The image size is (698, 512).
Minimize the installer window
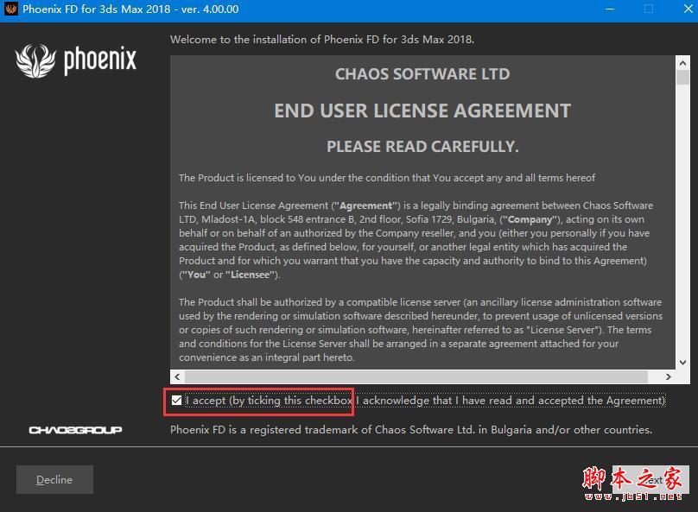pyautogui.click(x=610, y=9)
